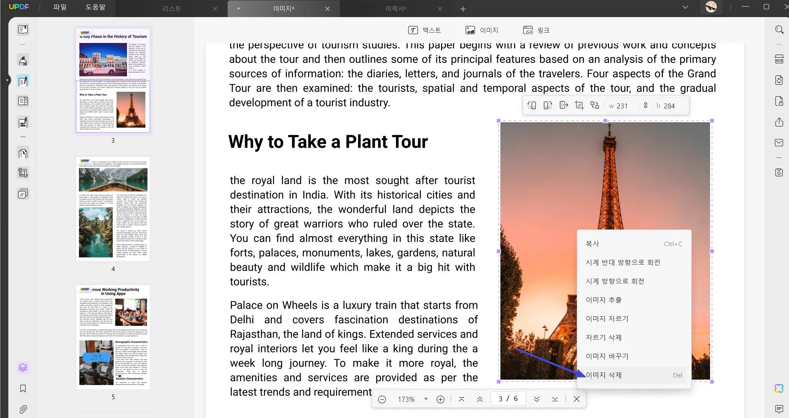789x418 pixels.
Task: Open the Form preparation tool in left sidebar
Action: point(23,101)
